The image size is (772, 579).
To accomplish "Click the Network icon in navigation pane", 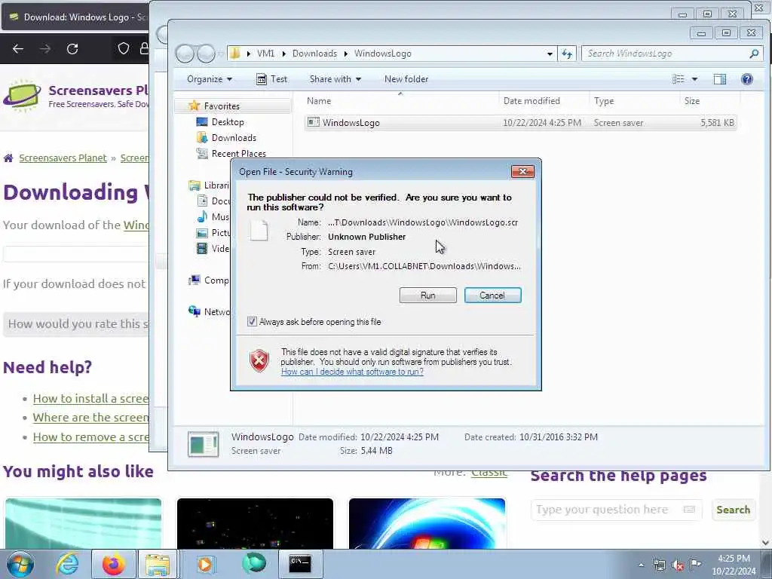I will tap(195, 311).
